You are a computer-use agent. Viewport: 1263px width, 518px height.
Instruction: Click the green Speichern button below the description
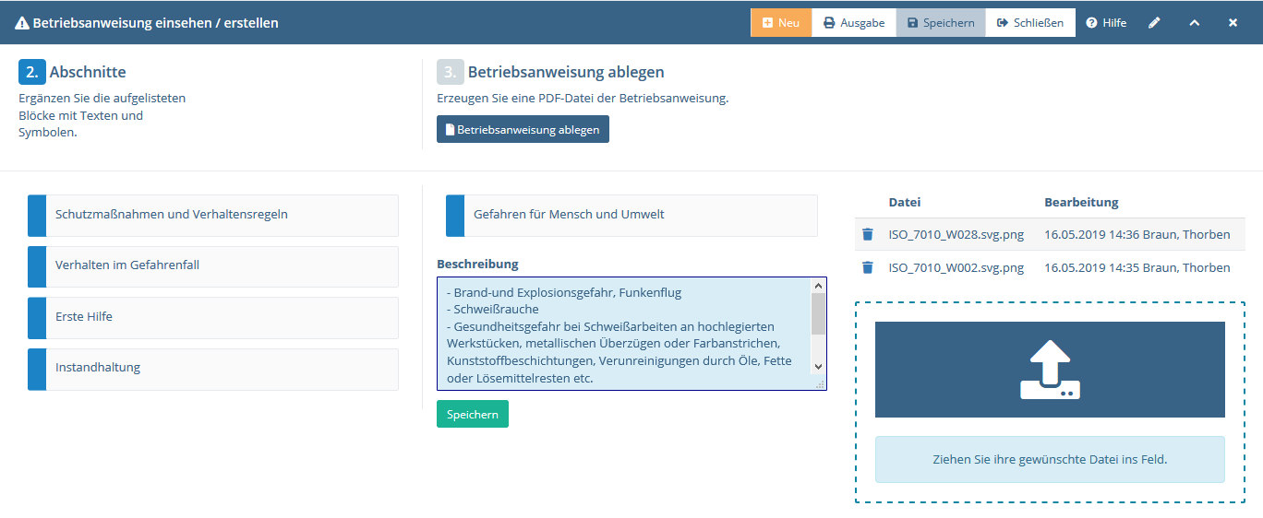pos(473,415)
